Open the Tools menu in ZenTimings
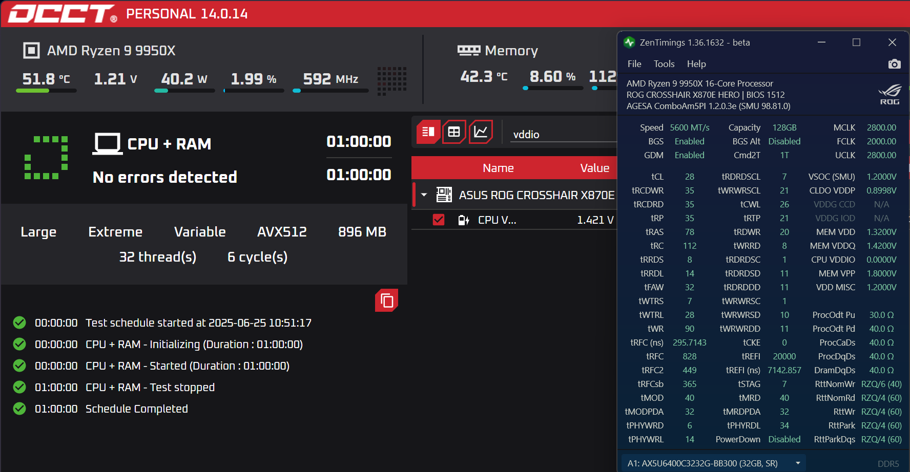 point(664,64)
